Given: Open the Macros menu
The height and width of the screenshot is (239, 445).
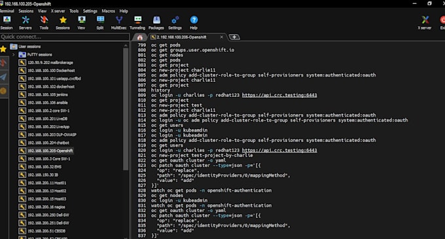Looking at the screenshot, I should click(x=109, y=11).
